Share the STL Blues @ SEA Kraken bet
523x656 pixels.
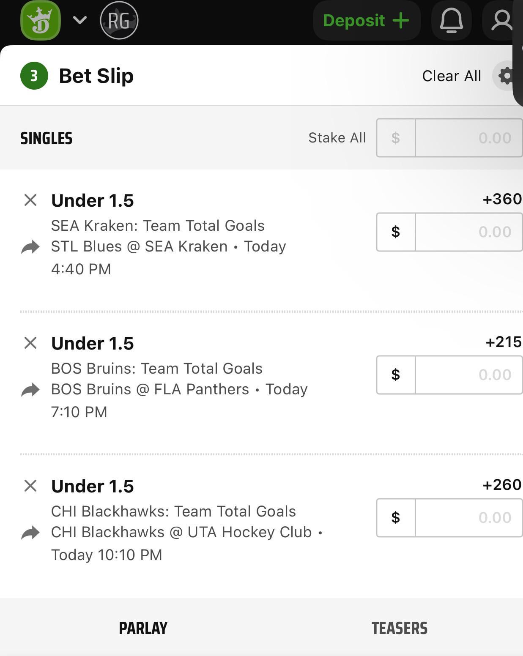[x=30, y=247]
